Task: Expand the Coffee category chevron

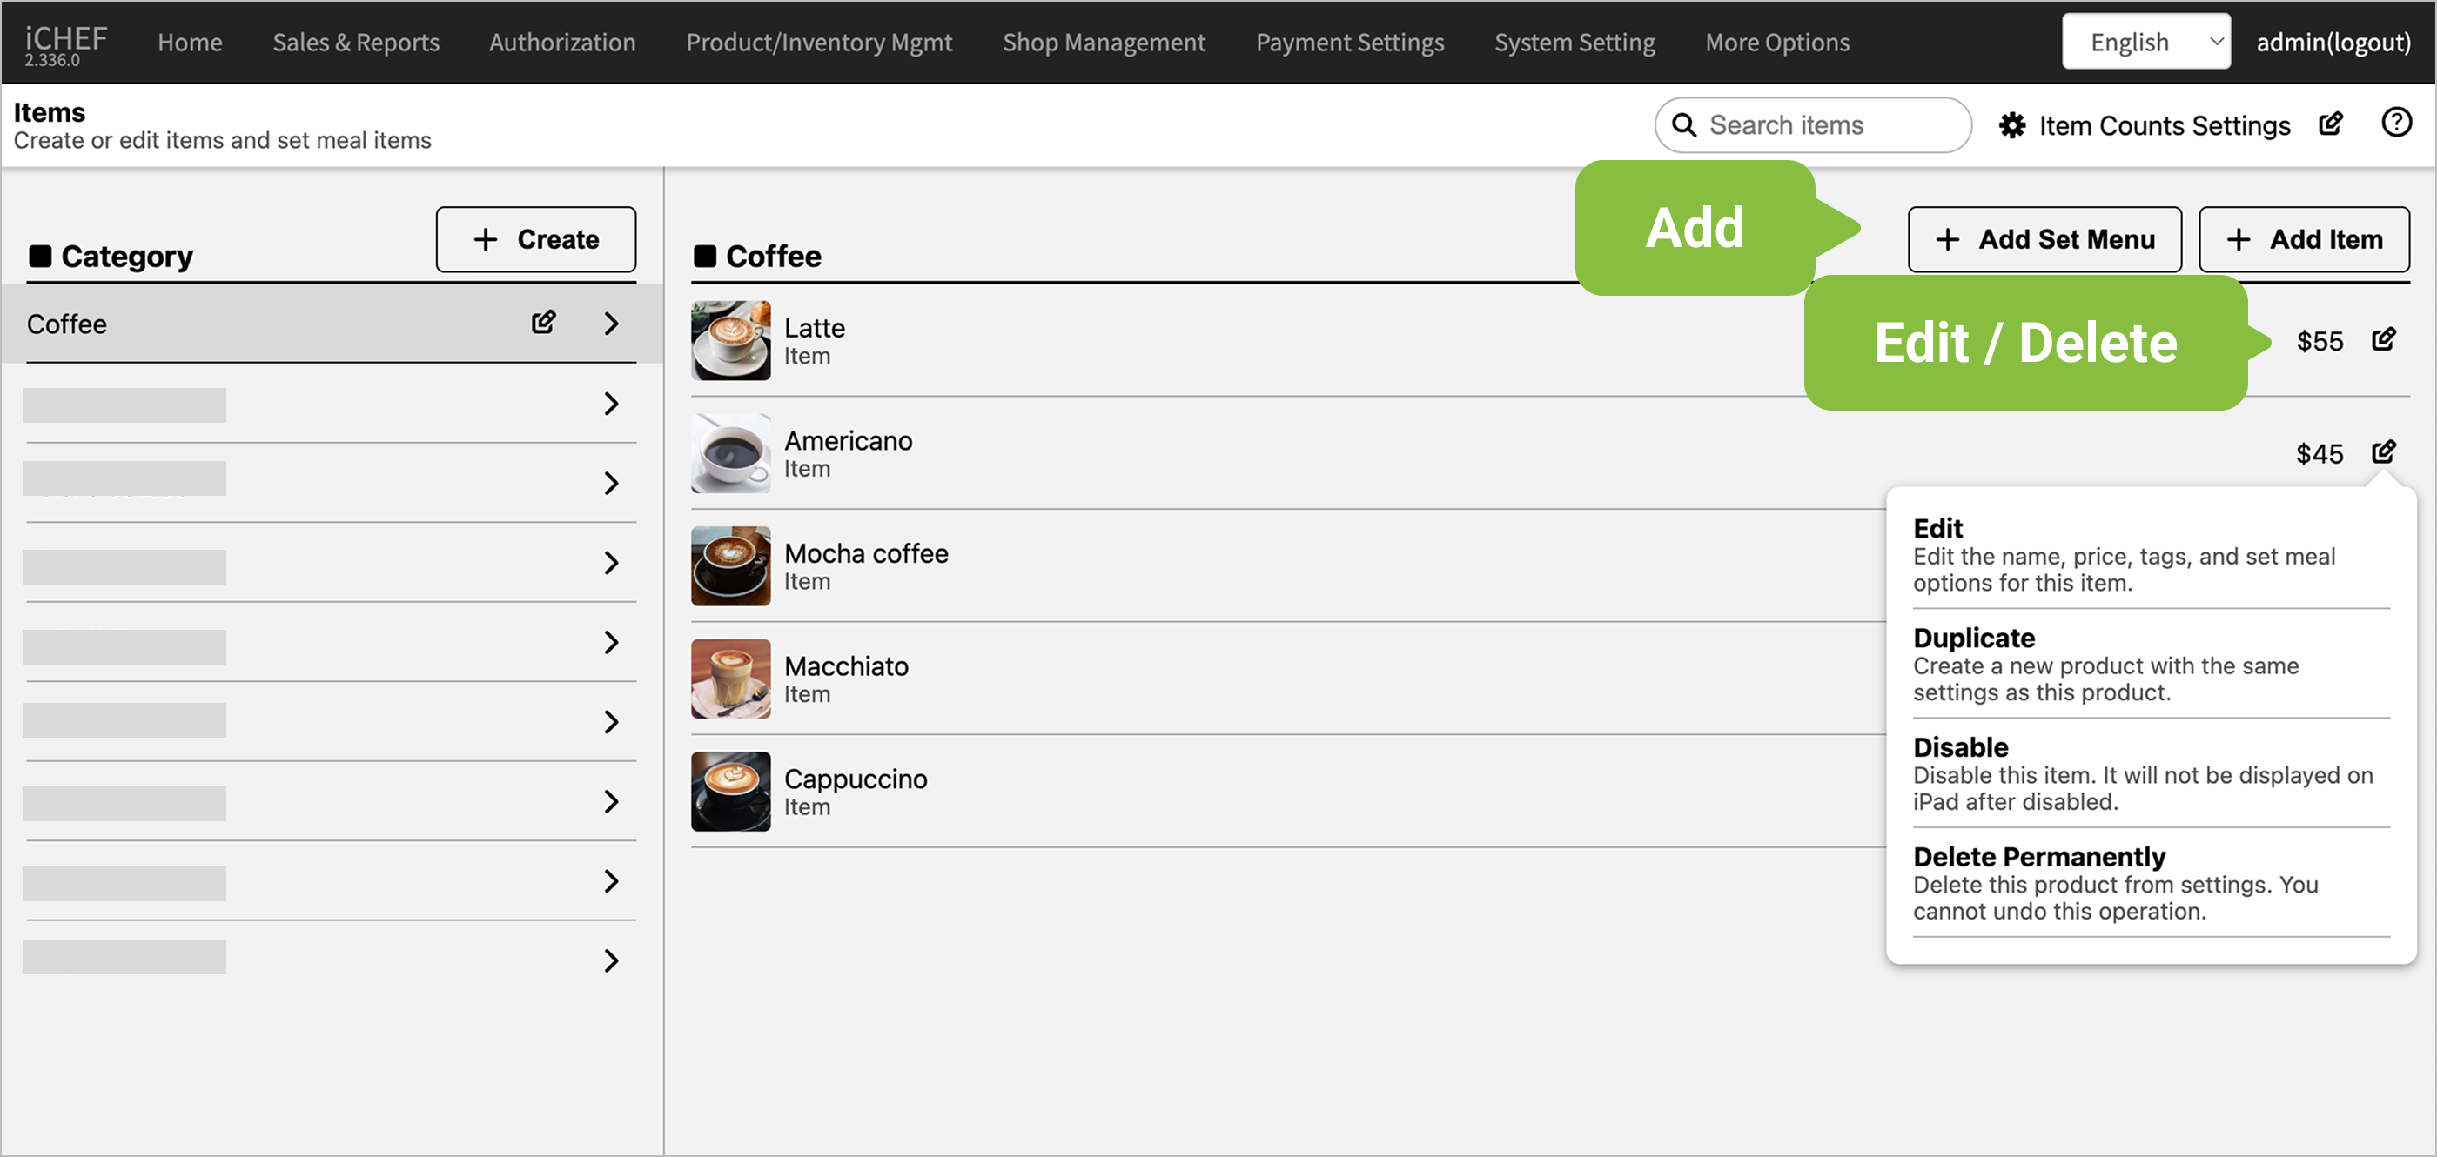Action: 611,324
